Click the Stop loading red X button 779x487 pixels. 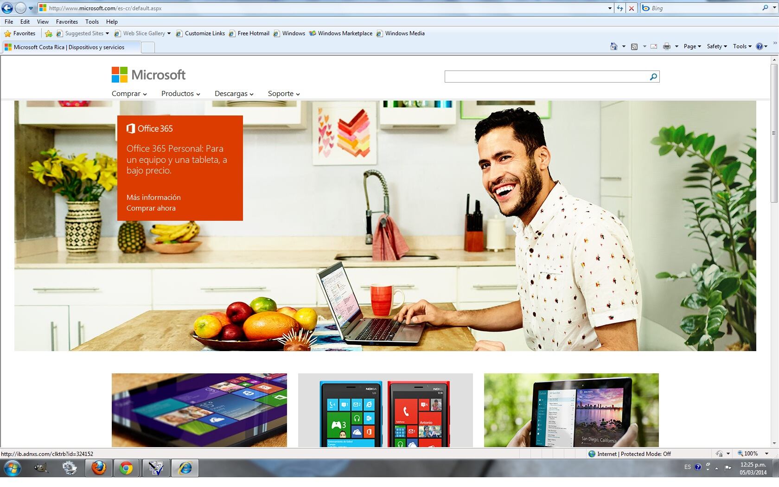pos(631,8)
